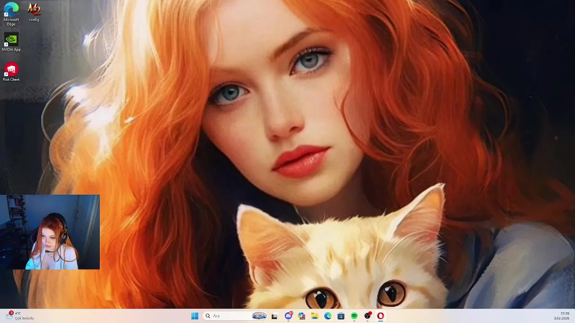Viewport: 575px width, 323px height.
Task: Open the Windows Start menu
Action: [x=195, y=316]
